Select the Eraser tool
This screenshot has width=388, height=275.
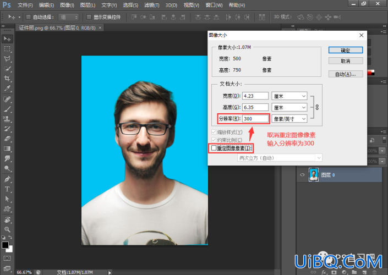7,139
